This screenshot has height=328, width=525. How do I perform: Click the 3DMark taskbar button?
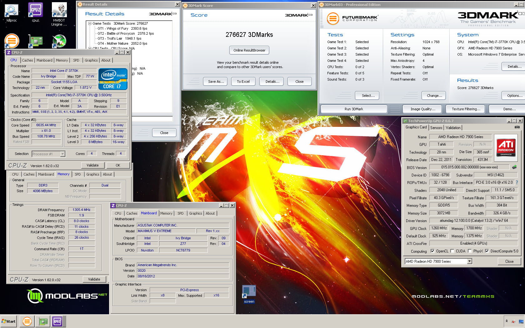[x=27, y=321]
